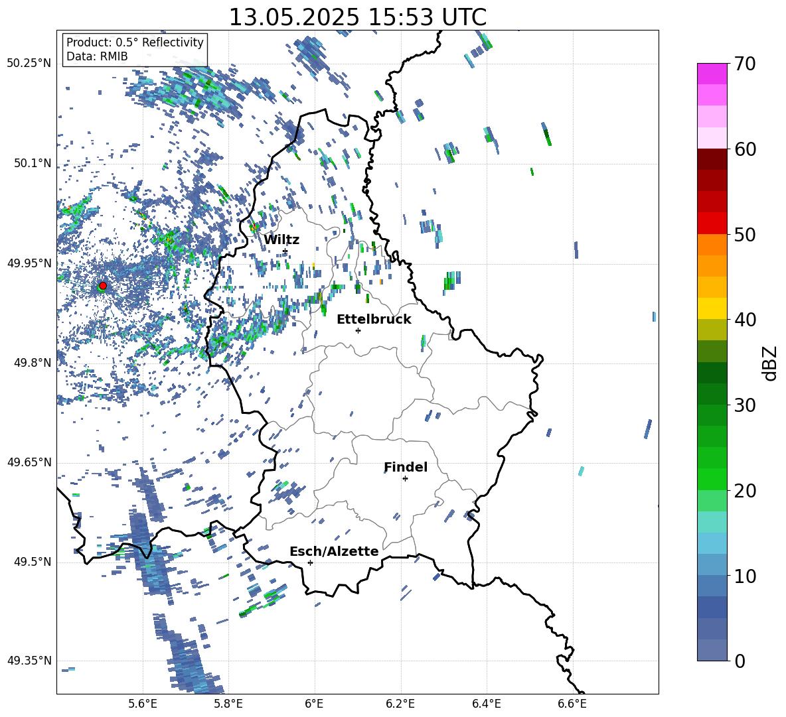Click the 49.5°N latitude label
This screenshot has height=717, width=786.
(33, 562)
